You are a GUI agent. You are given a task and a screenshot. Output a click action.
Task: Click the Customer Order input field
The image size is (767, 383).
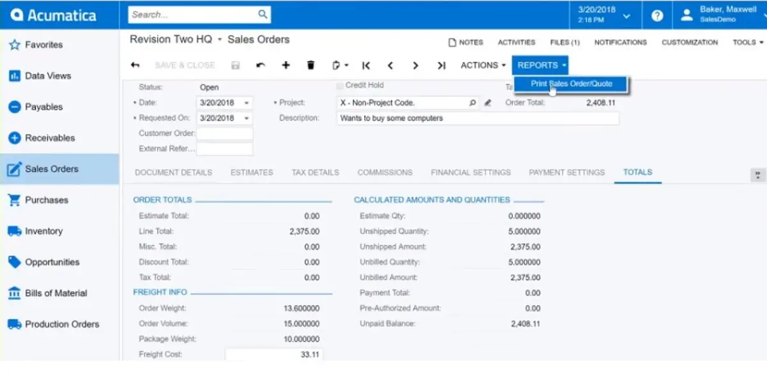224,133
